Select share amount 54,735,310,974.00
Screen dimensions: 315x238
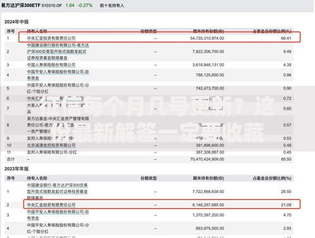pos(207,39)
